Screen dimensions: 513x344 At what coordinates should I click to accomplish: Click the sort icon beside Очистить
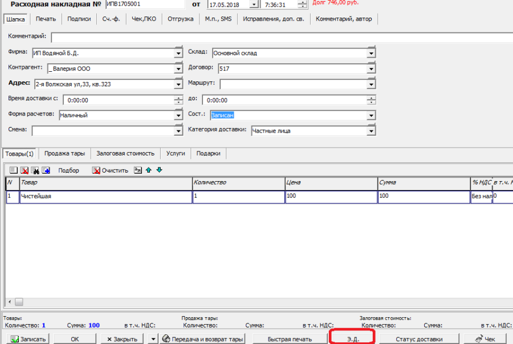coord(137,170)
